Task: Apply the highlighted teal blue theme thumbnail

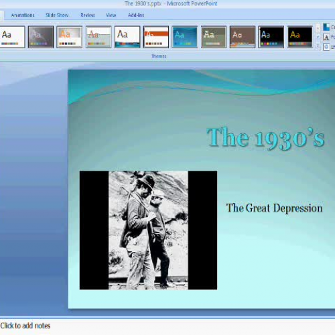Action: (185, 37)
